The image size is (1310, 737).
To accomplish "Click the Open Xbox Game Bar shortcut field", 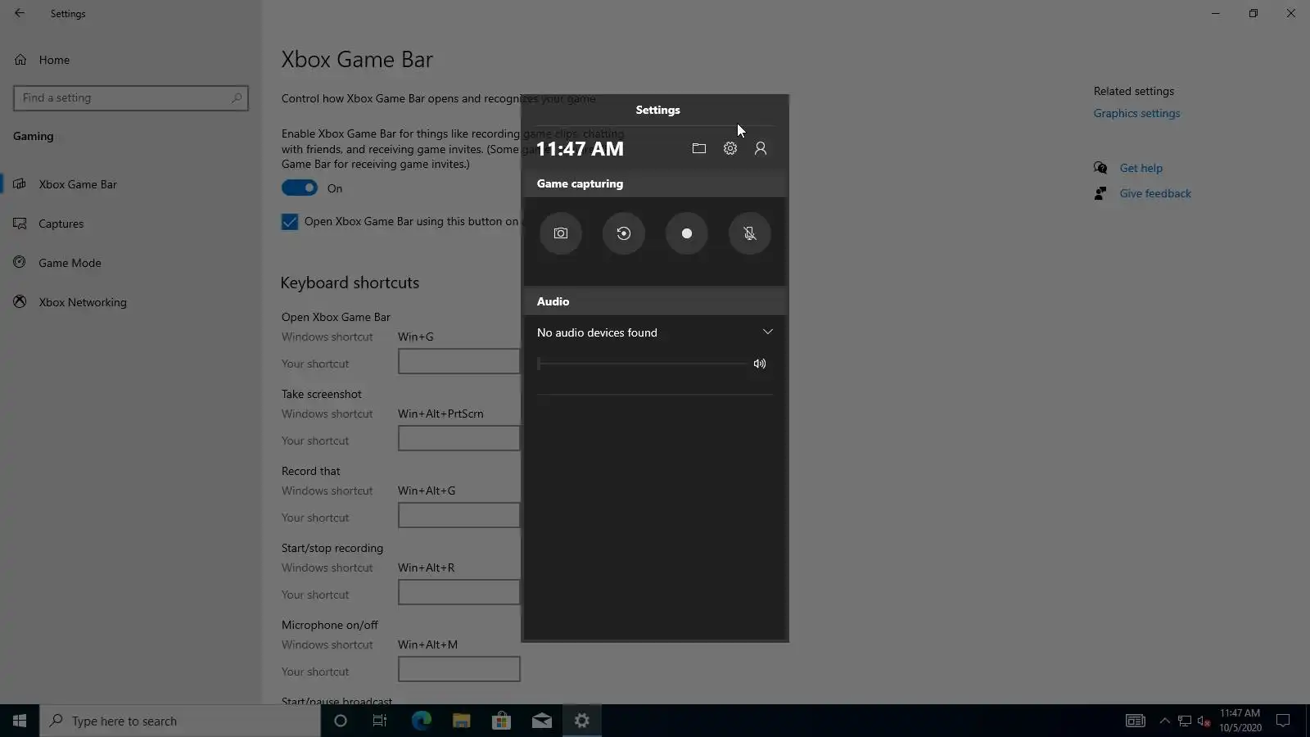I will [459, 361].
